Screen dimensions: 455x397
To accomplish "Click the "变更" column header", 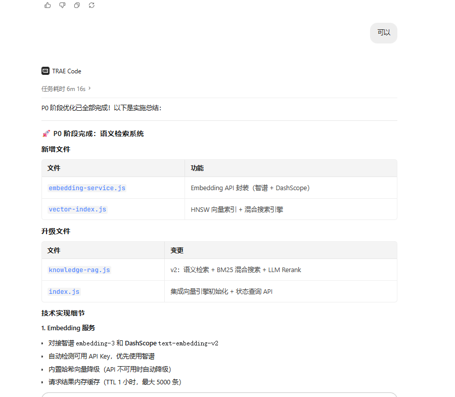I will click(x=177, y=250).
